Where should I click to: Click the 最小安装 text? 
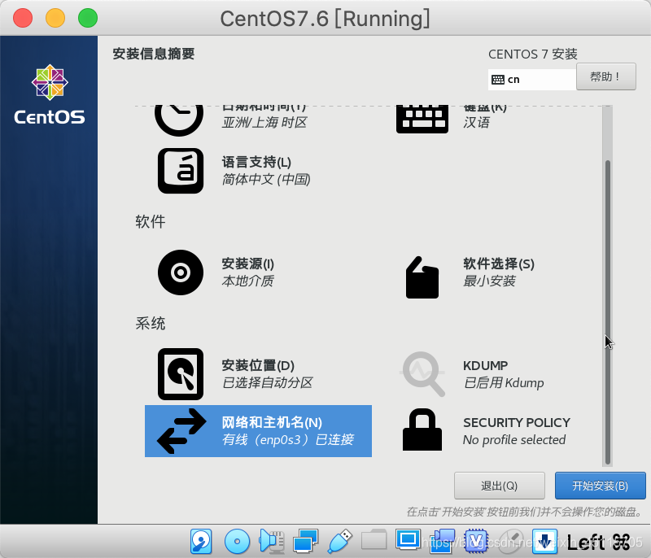tap(490, 281)
